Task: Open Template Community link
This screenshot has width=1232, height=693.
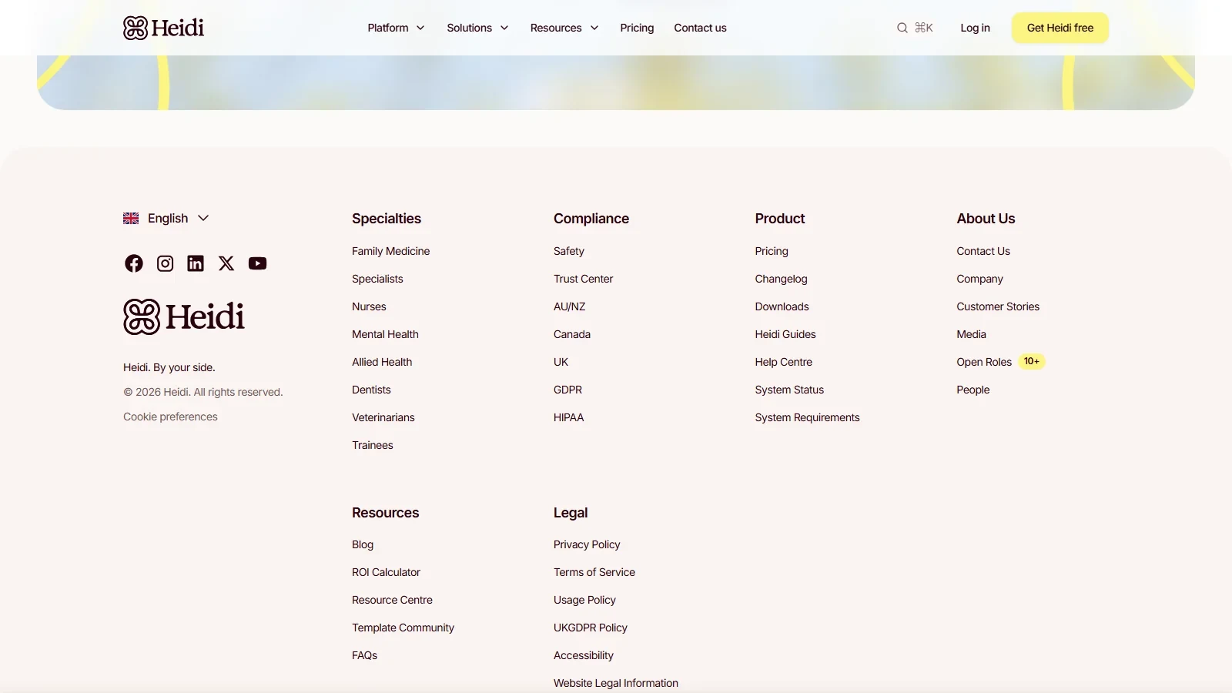Action: [x=403, y=628]
